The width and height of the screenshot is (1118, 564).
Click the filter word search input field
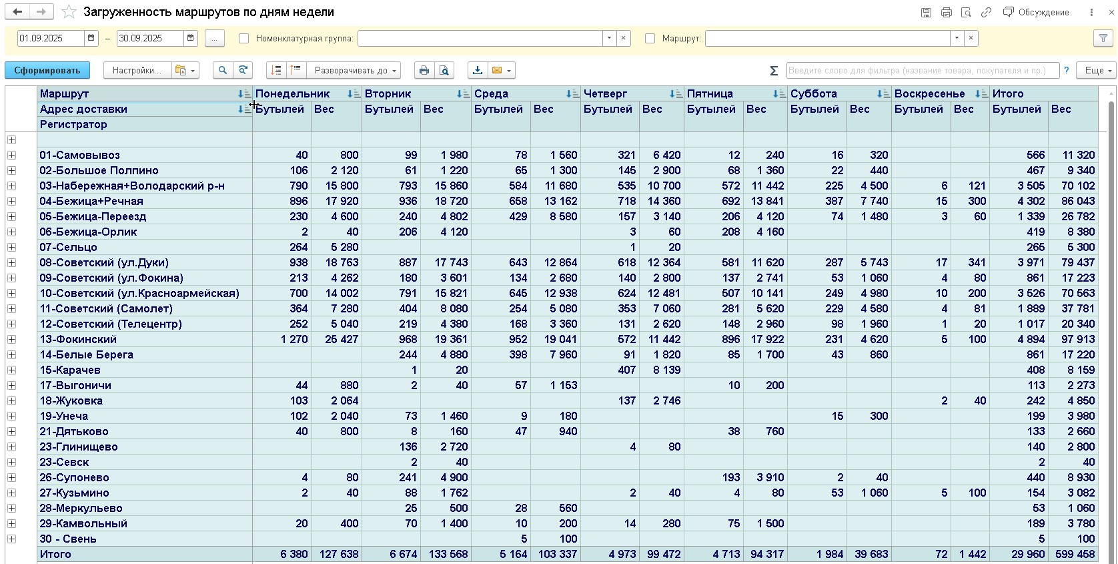click(x=922, y=70)
